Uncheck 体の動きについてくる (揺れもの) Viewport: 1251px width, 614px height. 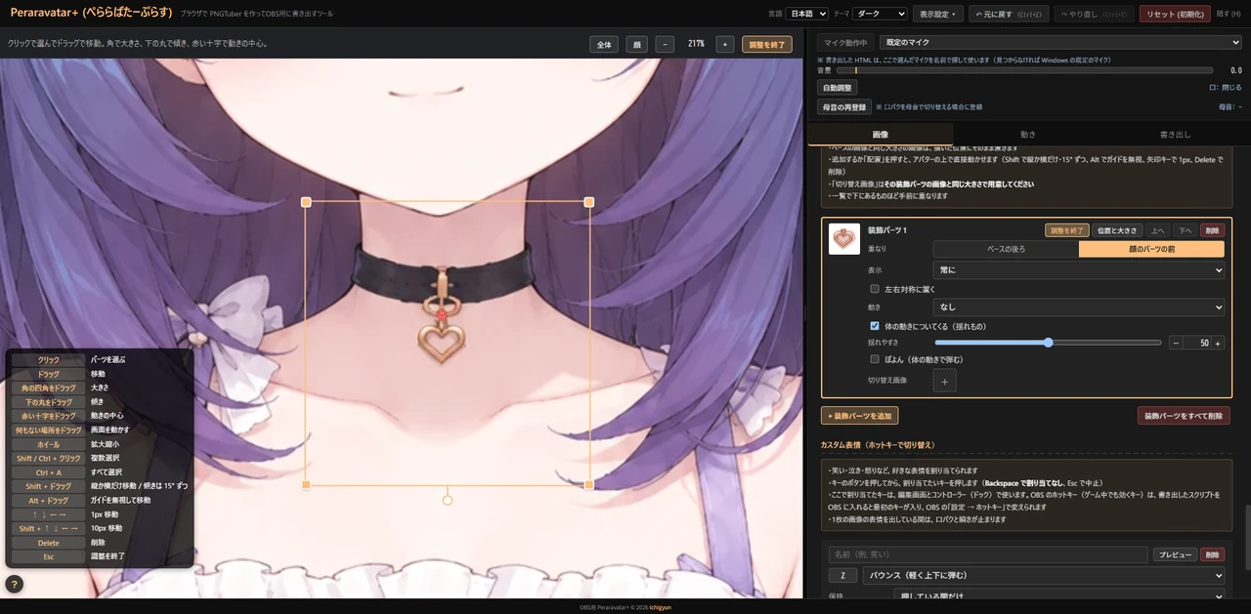875,326
